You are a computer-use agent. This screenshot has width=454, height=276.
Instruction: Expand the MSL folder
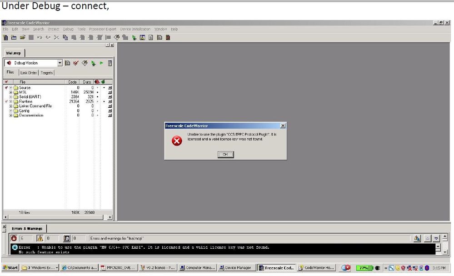tap(11, 92)
